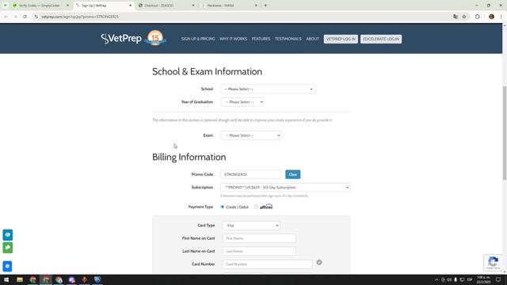Open Sign Up & Pricing menu

pos(198,39)
